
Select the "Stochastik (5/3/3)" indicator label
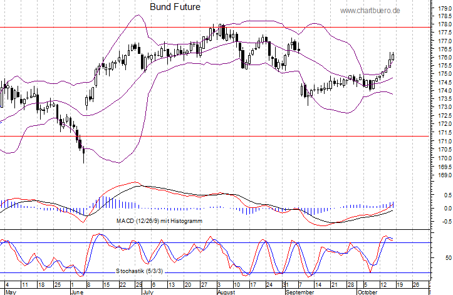[x=140, y=271]
